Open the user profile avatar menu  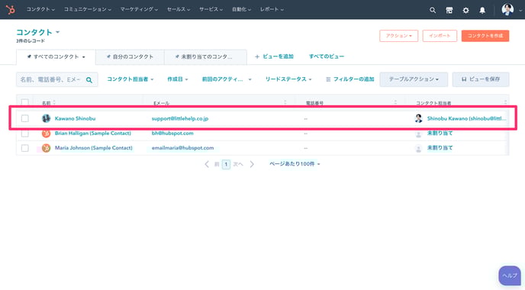(507, 9)
